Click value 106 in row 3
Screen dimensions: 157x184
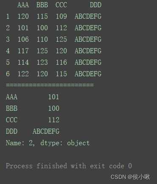[23, 39]
